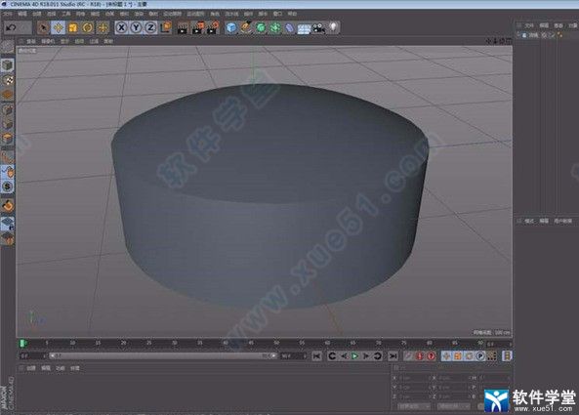Screen dimensions: 579x415
Task: Click Record Active Objects key icon
Action: point(408,356)
